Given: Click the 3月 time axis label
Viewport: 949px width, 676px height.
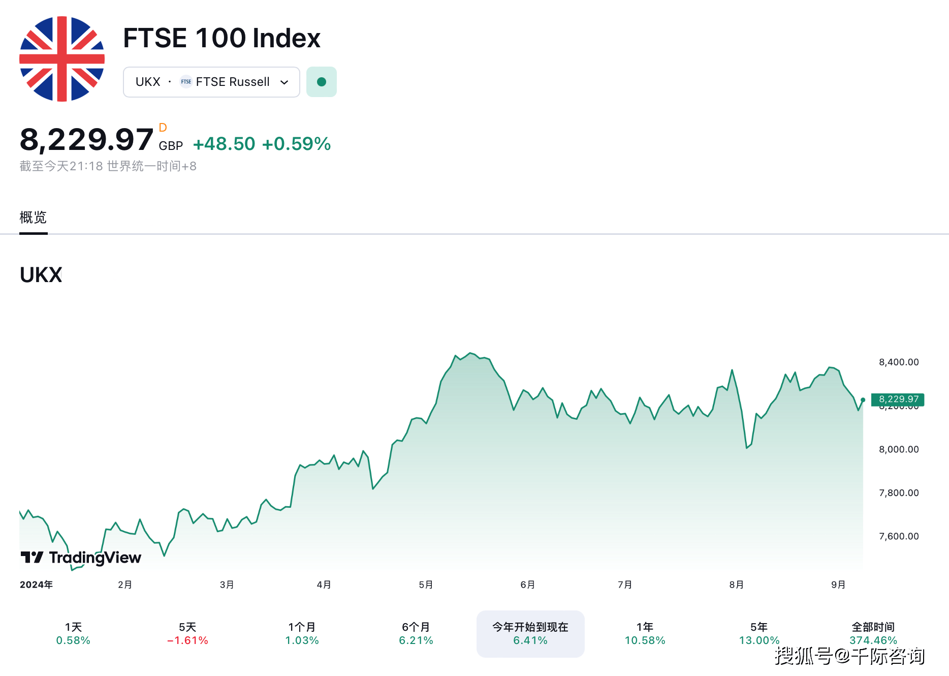Looking at the screenshot, I should pos(227,585).
